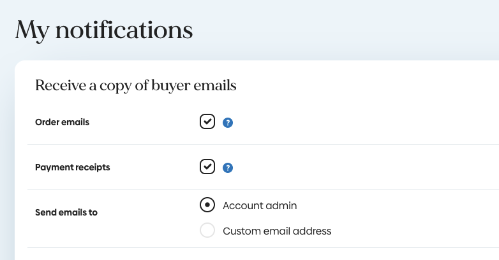This screenshot has height=260, width=499.
Task: Show help tooltip beside Payment receipts
Action: 228,168
